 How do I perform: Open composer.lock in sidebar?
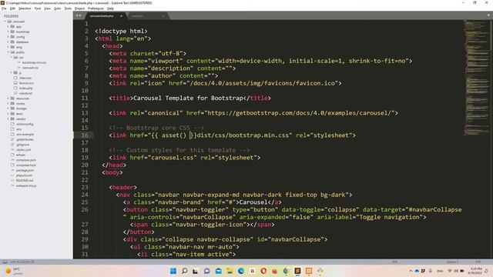(x=25, y=165)
